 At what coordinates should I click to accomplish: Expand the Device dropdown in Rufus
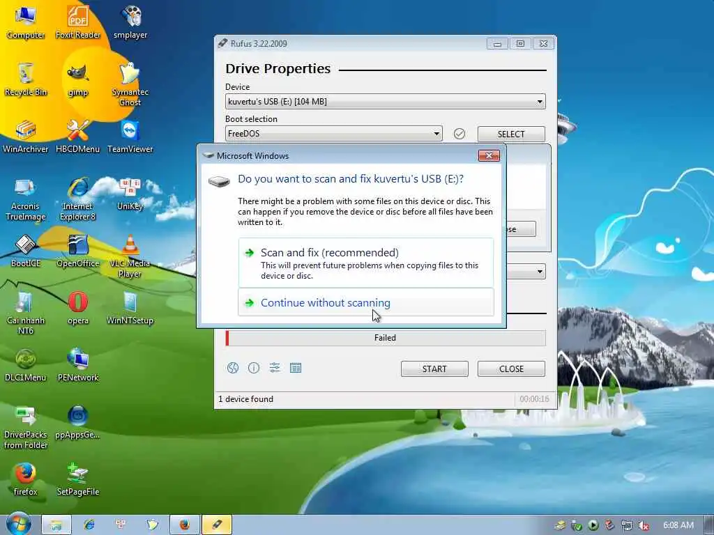[x=385, y=102]
